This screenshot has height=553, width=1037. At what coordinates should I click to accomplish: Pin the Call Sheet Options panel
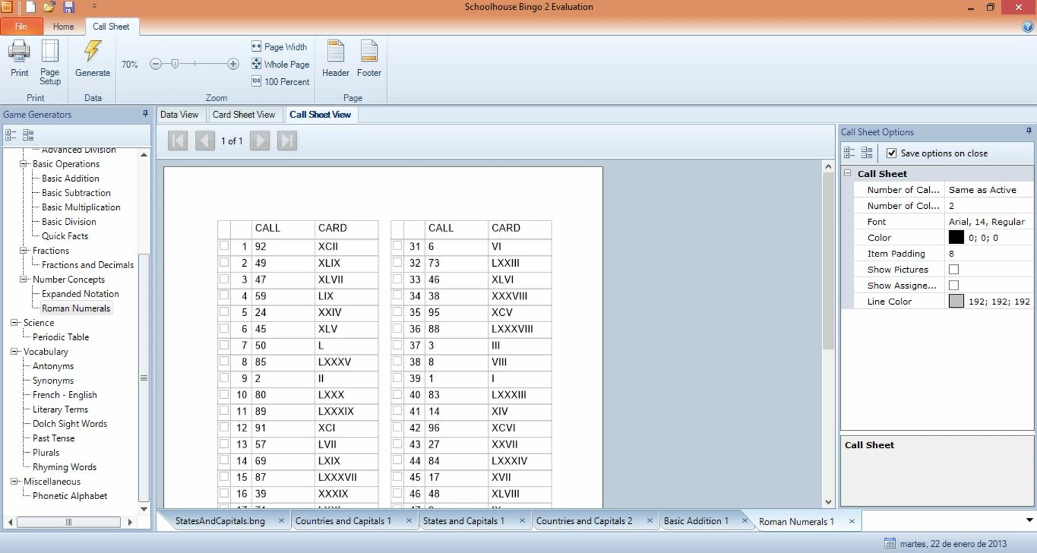pos(1029,131)
